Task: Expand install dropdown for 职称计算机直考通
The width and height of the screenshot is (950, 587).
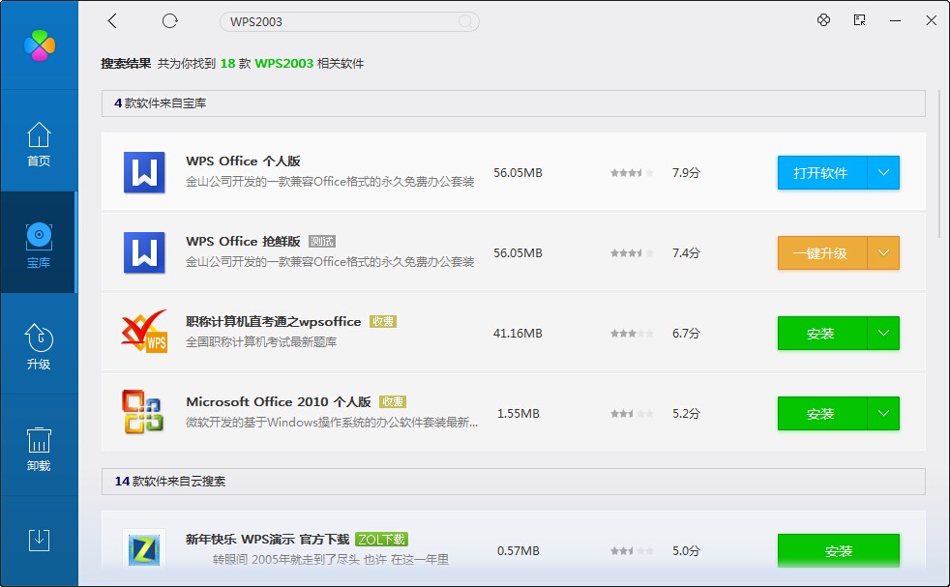Action: 883,334
